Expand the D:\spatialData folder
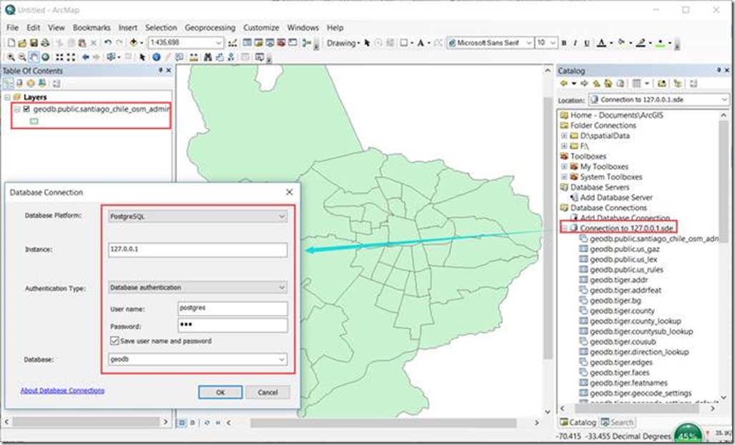735x445 pixels. [564, 136]
